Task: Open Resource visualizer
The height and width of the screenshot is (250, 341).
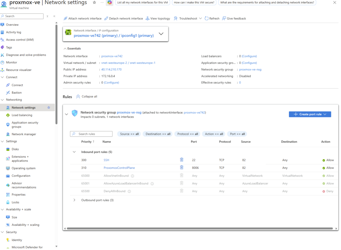Action: point(19,70)
